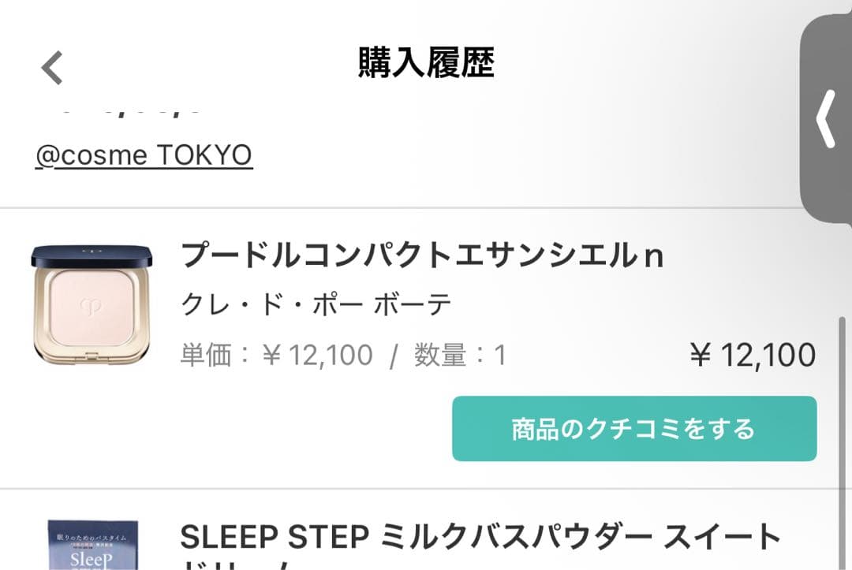Tap the クレ・ド・ポー ボーテ brand name
The image size is (852, 570).
click(x=316, y=305)
